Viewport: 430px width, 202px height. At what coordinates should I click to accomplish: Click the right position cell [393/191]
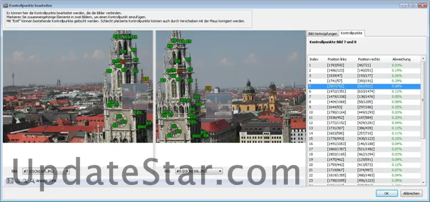[x=364, y=81]
